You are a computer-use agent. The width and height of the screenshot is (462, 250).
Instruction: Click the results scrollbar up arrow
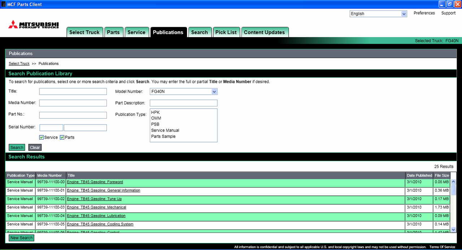point(453,182)
